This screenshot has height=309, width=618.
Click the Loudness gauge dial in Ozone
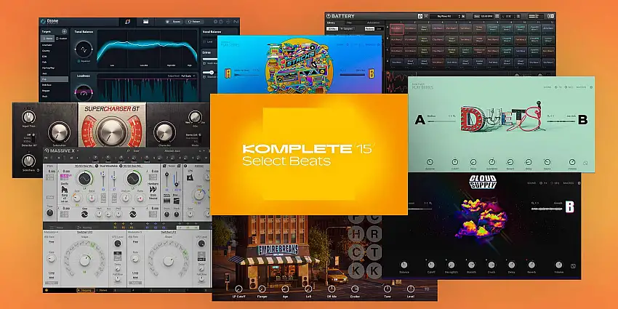83,93
